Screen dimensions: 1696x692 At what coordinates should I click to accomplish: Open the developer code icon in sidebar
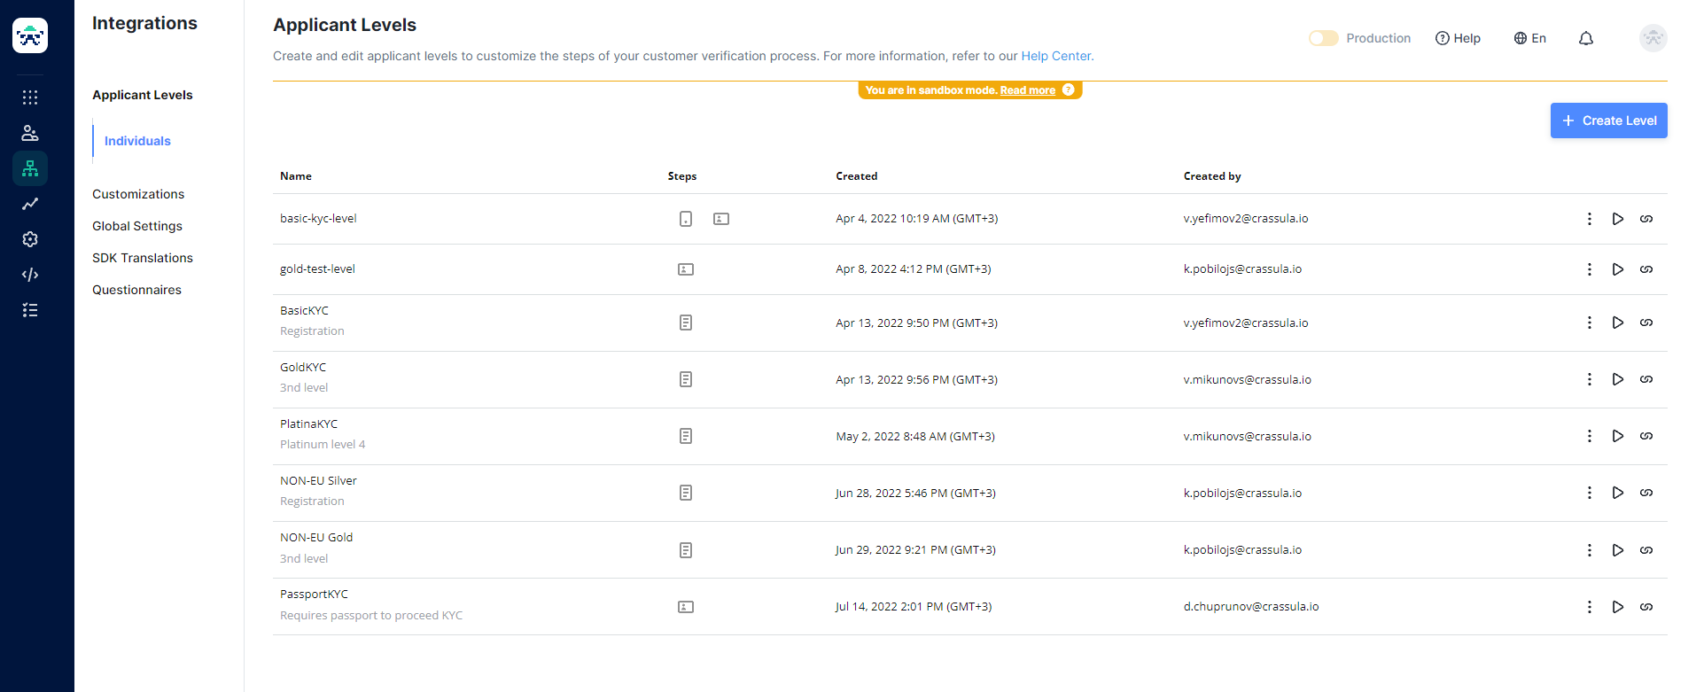pyautogui.click(x=30, y=275)
